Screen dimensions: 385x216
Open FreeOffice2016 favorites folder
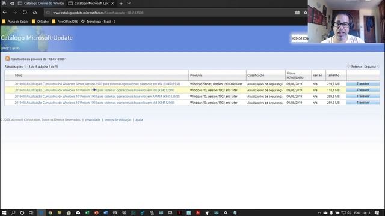[x=65, y=22]
